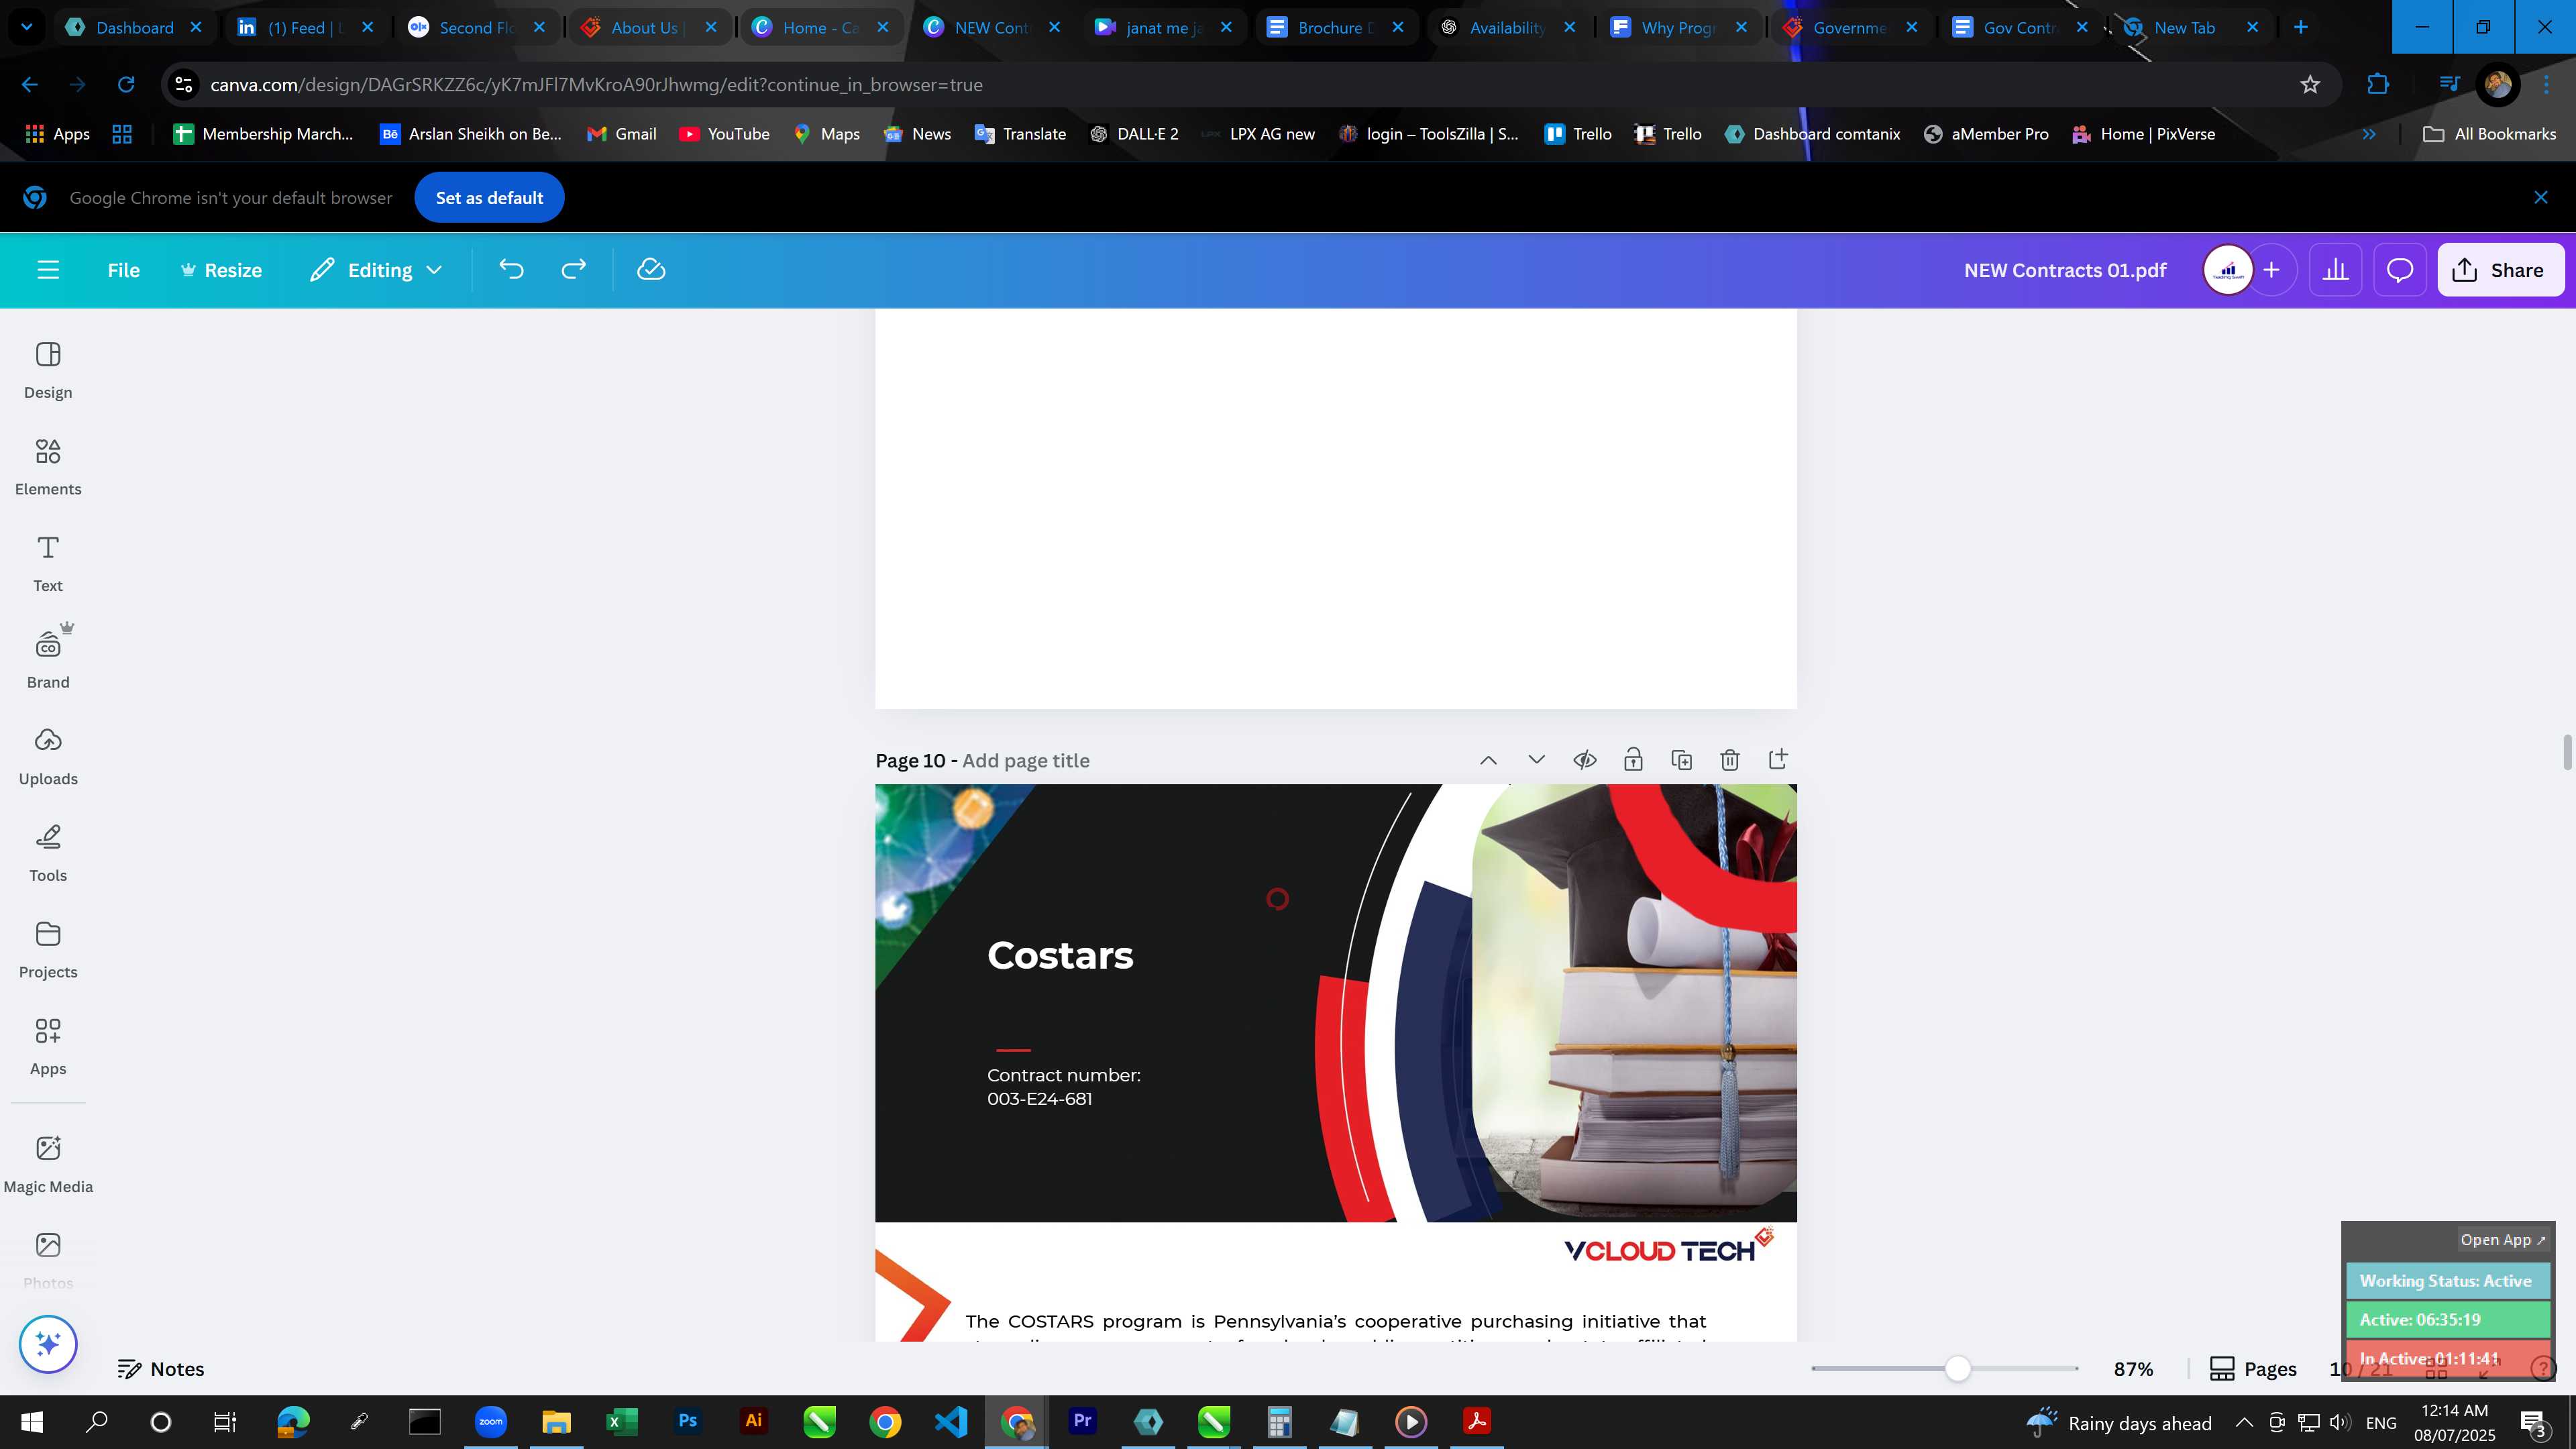The height and width of the screenshot is (1449, 2576).
Task: Reload the Canva page
Action: 126,85
